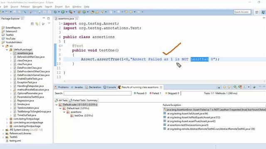Click the Open Type toolbar icon

coord(92,12)
